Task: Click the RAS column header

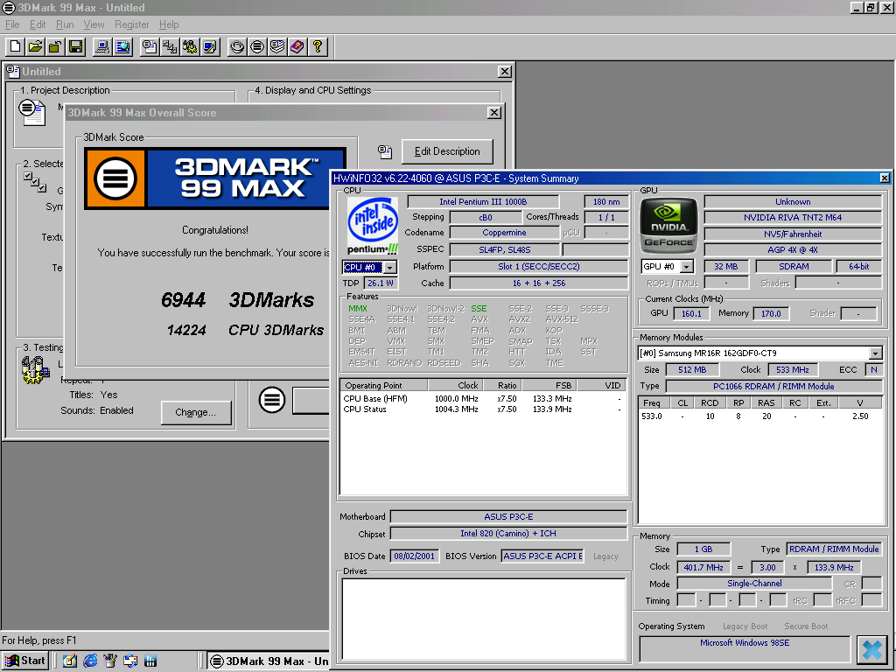Action: (x=766, y=402)
